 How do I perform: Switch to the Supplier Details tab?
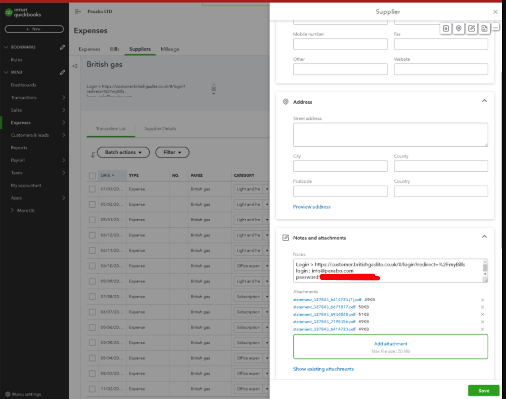(x=160, y=128)
